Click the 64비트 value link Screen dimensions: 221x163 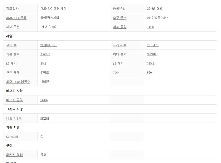point(44,73)
